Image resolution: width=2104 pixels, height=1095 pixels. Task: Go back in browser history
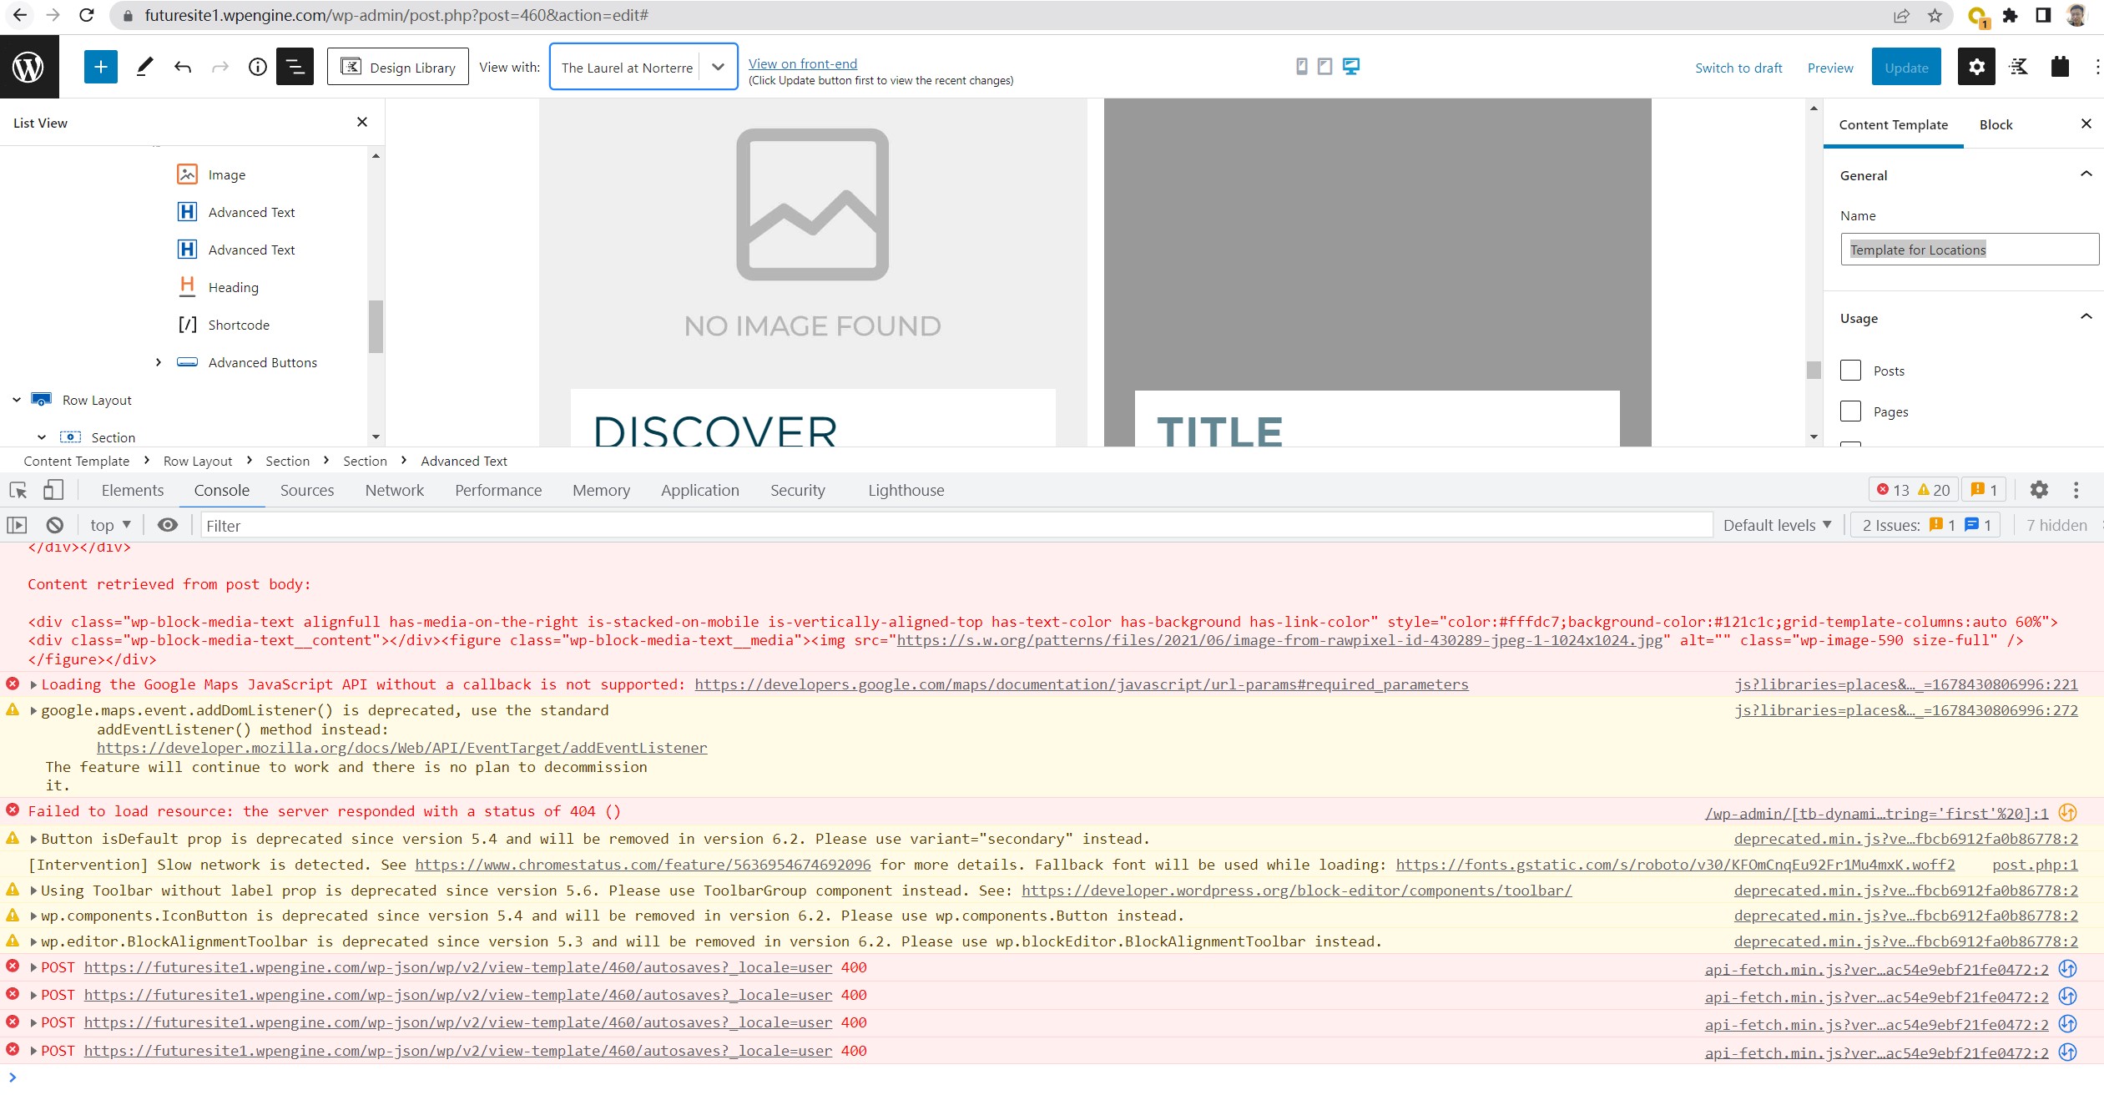(20, 15)
